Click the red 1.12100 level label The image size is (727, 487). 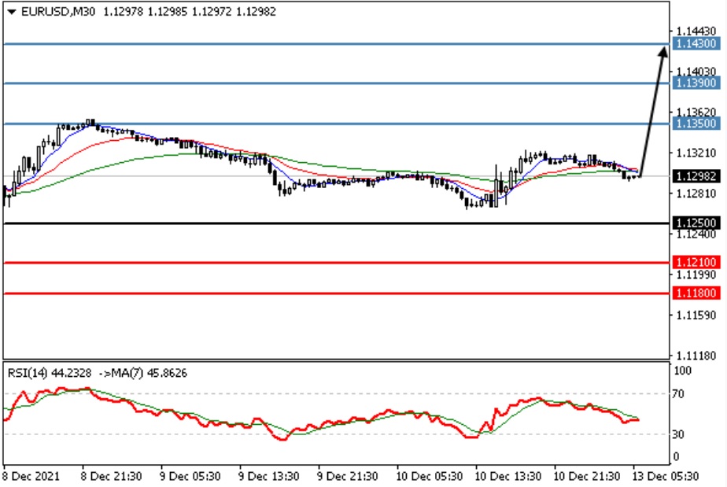coord(696,263)
